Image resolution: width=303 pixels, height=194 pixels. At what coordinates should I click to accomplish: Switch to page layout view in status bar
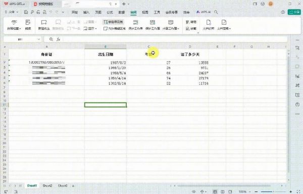pyautogui.click(x=222, y=191)
